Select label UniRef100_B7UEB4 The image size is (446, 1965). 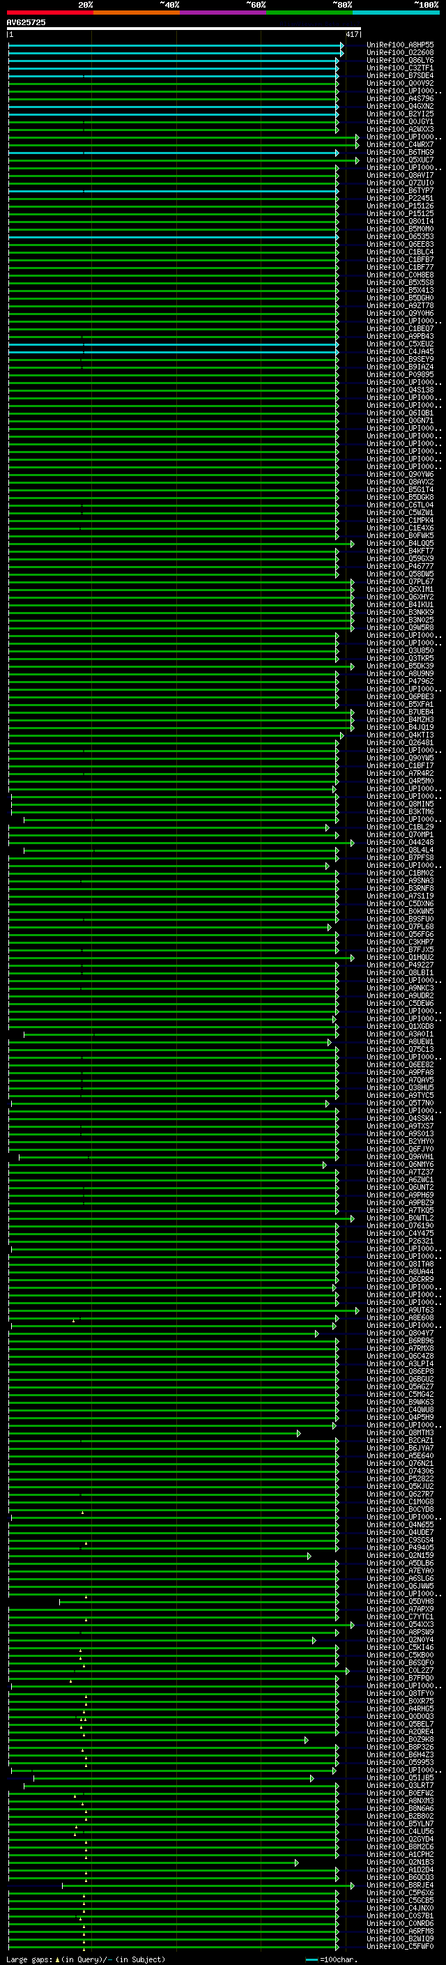[400, 712]
